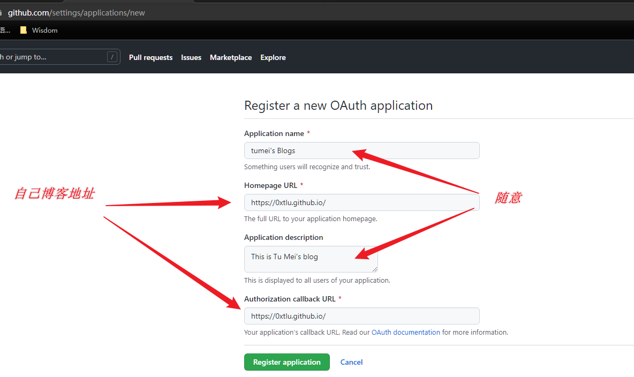Click the "Homepage URL" field label

270,185
